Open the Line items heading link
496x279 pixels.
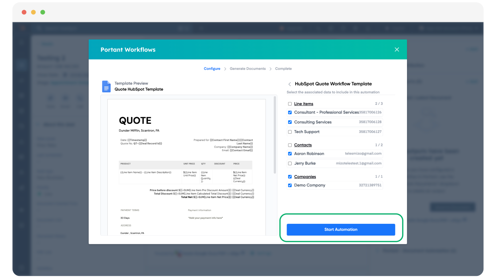[304, 104]
